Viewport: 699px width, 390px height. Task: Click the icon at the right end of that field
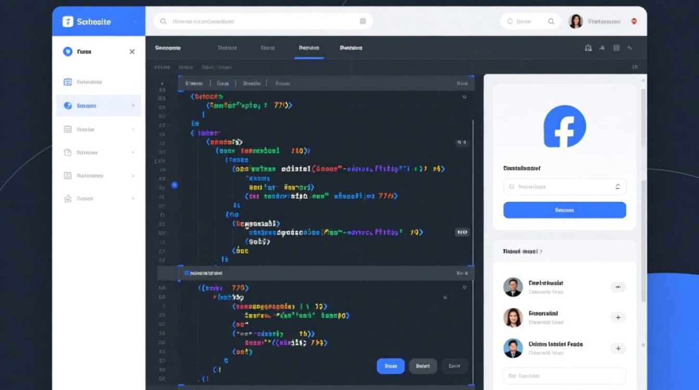pos(617,187)
